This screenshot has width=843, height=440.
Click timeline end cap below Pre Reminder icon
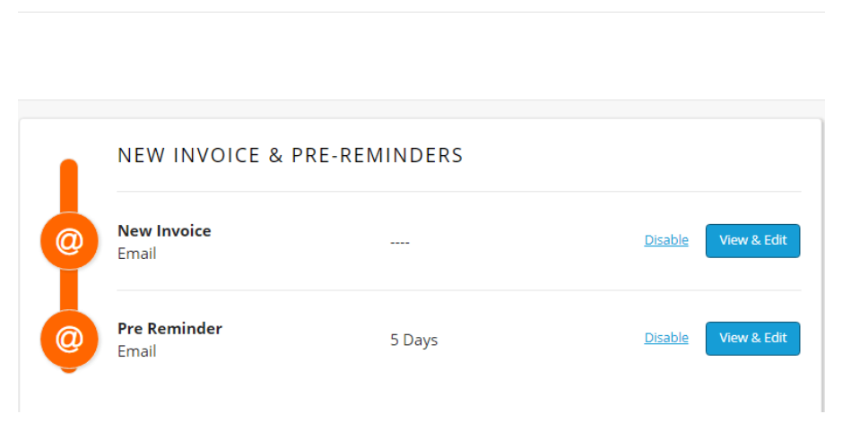click(69, 369)
